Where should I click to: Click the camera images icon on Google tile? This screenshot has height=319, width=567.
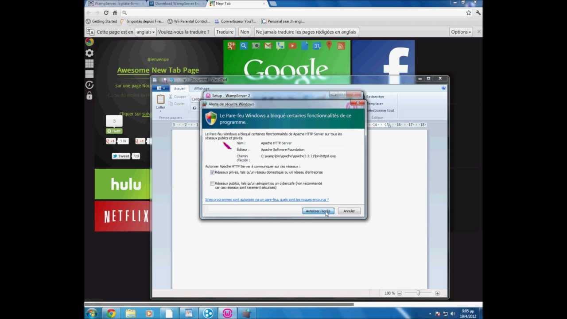click(x=256, y=46)
